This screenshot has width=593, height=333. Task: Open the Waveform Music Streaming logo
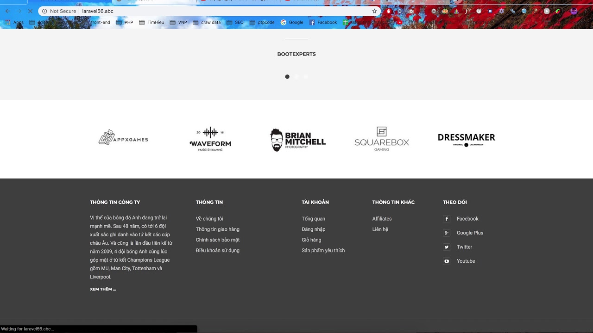pos(210,139)
